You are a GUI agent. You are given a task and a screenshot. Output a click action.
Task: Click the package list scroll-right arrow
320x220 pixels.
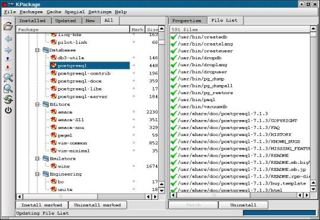pyautogui.click(x=155, y=196)
